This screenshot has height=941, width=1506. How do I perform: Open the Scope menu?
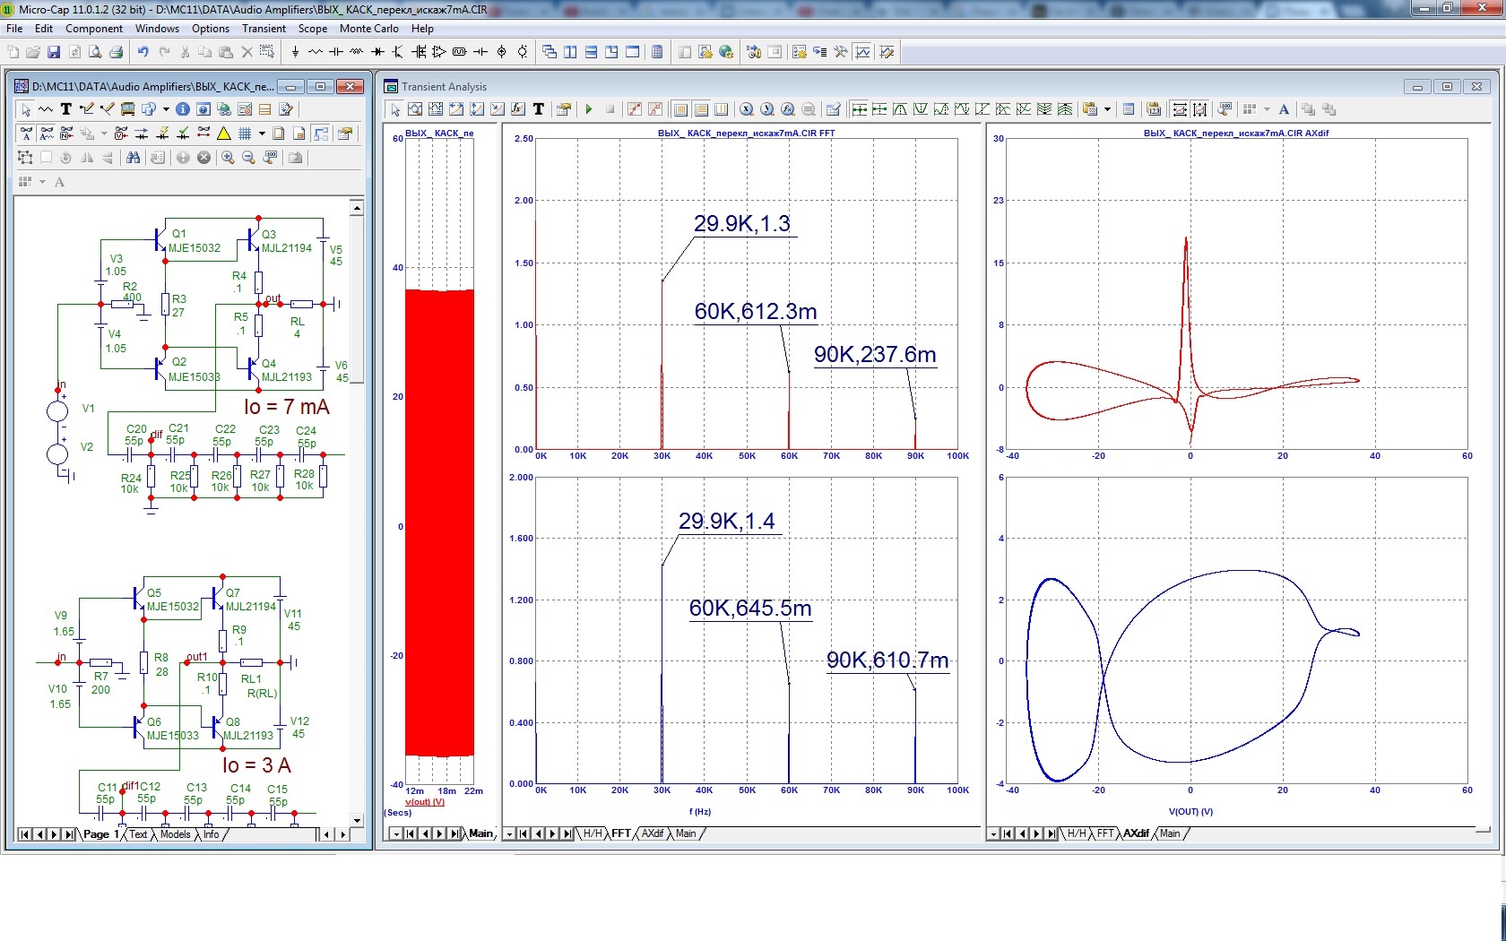[x=313, y=29]
